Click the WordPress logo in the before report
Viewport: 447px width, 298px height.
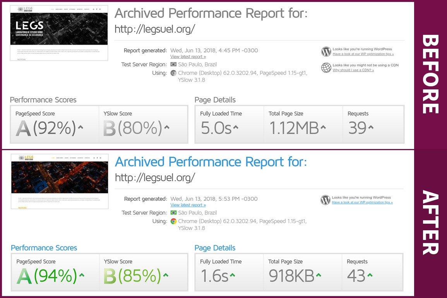pos(326,51)
